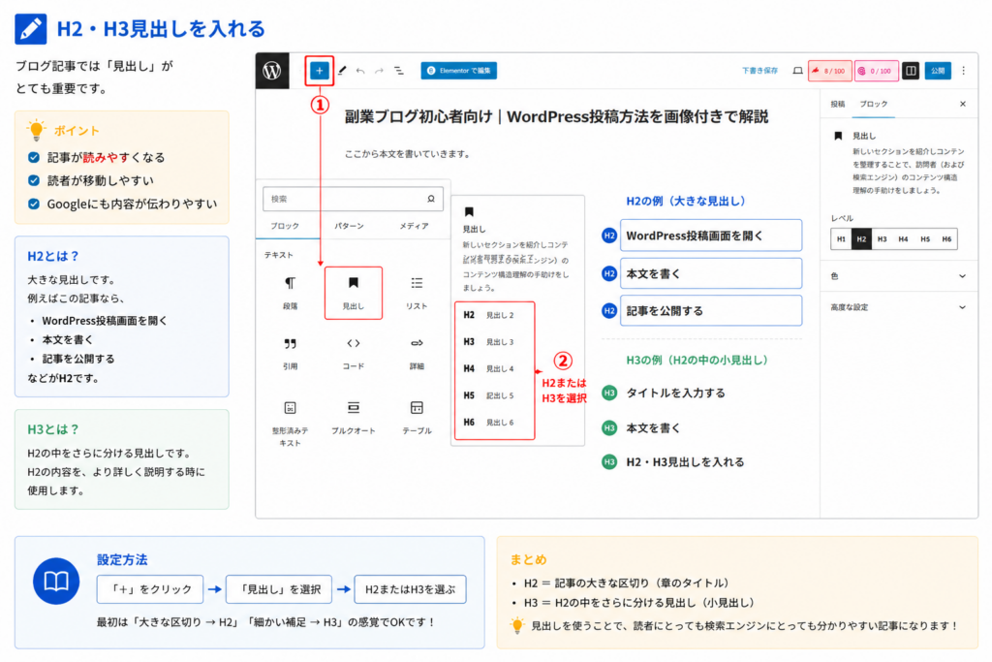Open the Media tab in inserter
Viewport: 992px width, 662px height.
414,226
